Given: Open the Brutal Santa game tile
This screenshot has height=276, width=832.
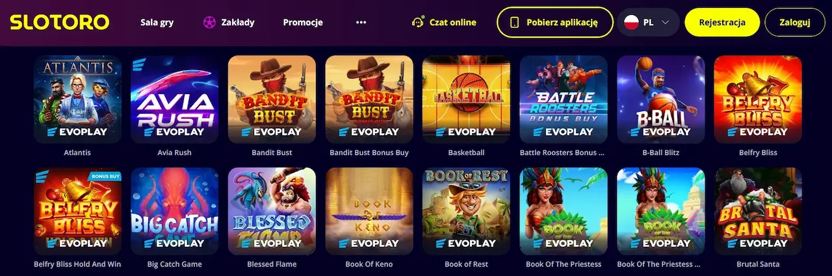Looking at the screenshot, I should (758, 211).
